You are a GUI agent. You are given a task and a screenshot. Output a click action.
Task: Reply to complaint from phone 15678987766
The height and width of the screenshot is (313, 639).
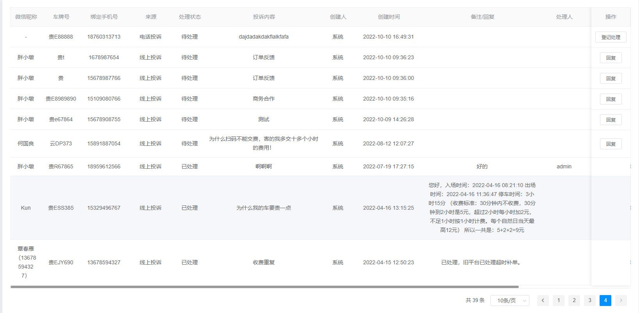coord(611,78)
